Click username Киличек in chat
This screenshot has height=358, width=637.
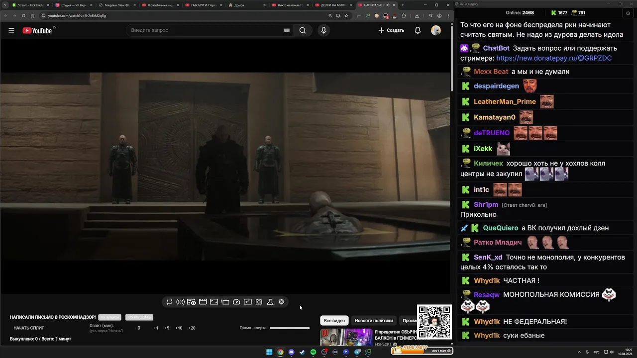tap(489, 164)
